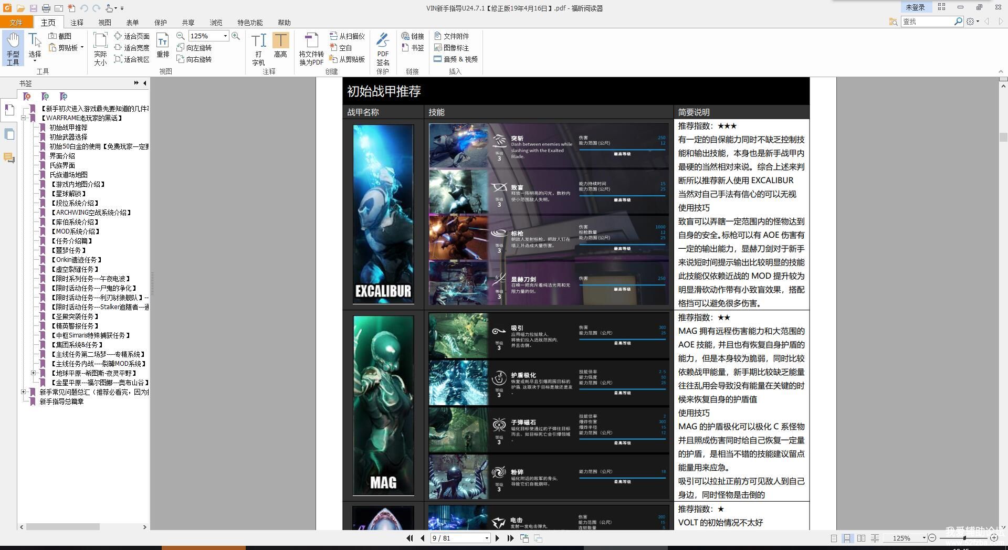This screenshot has width=1008, height=550.
Task: Go to the next page
Action: (x=497, y=538)
